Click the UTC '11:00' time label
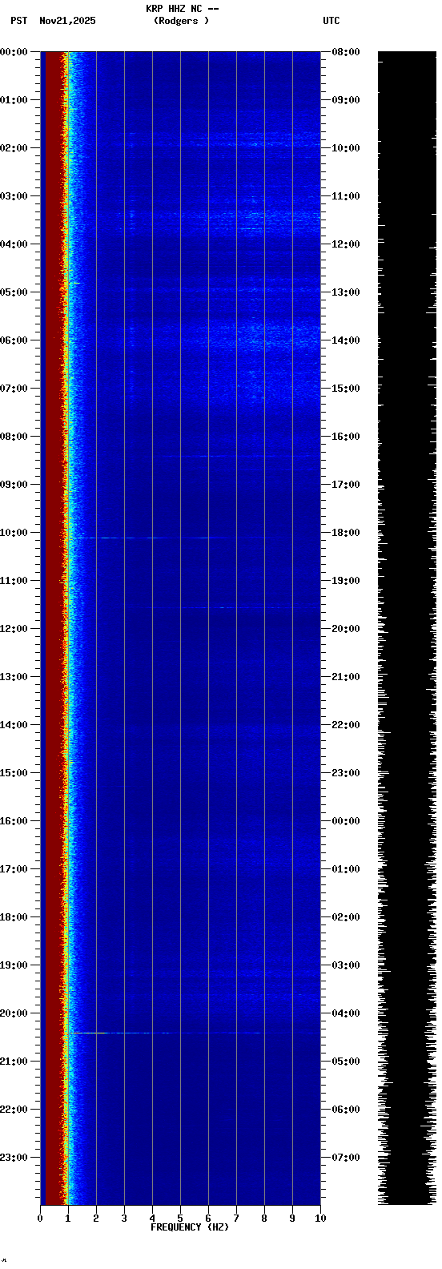 (x=345, y=196)
